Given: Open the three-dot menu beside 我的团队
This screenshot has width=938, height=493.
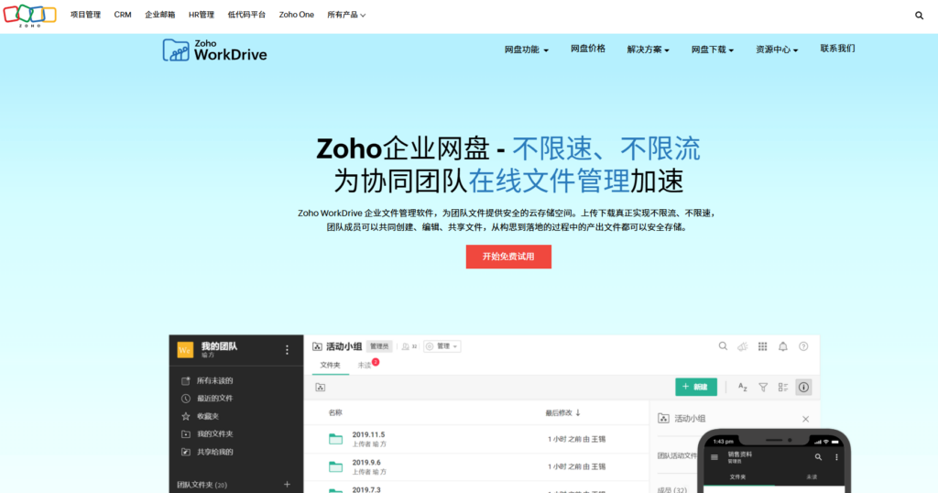Looking at the screenshot, I should [x=287, y=350].
